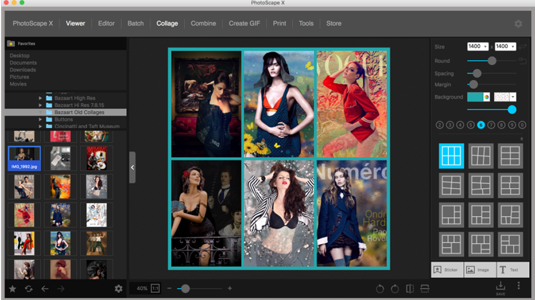535x300 pixels.
Task: Click the Spacing slider handle
Action: click(x=477, y=73)
